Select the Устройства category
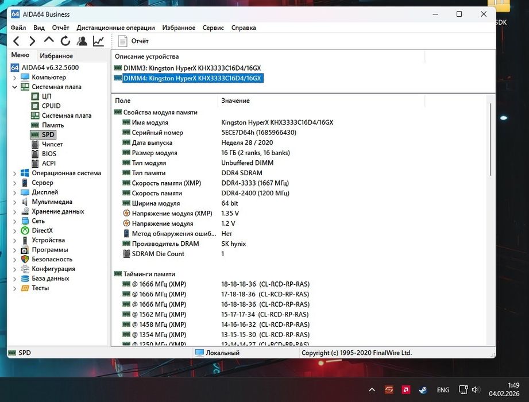The height and width of the screenshot is (402, 529). (48, 240)
